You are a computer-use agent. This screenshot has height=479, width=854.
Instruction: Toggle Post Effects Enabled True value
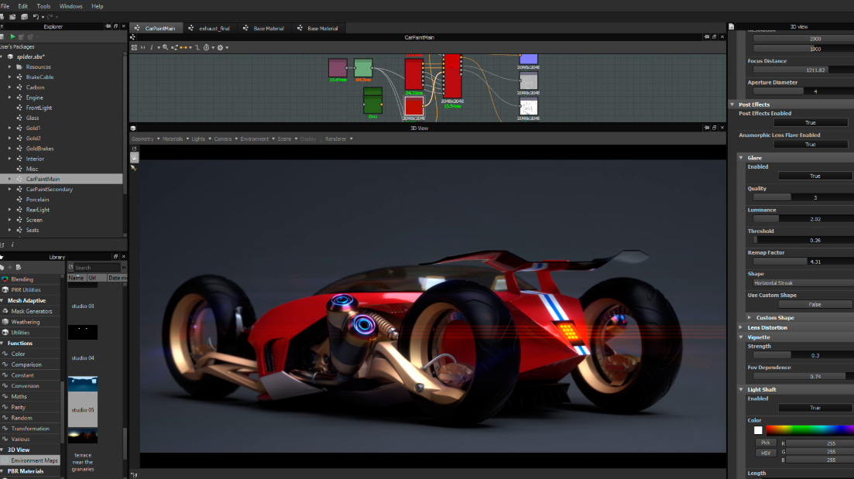click(x=811, y=122)
